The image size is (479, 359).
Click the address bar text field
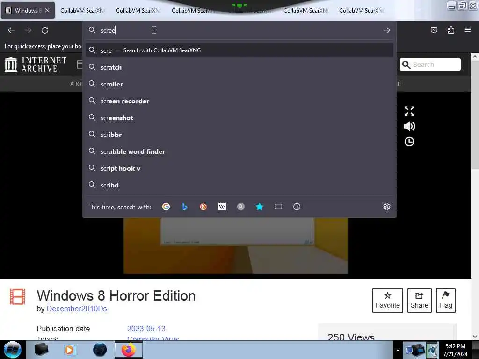[239, 30]
